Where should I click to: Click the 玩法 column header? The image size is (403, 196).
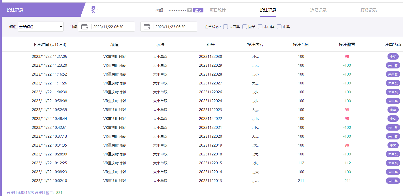click(x=160, y=44)
